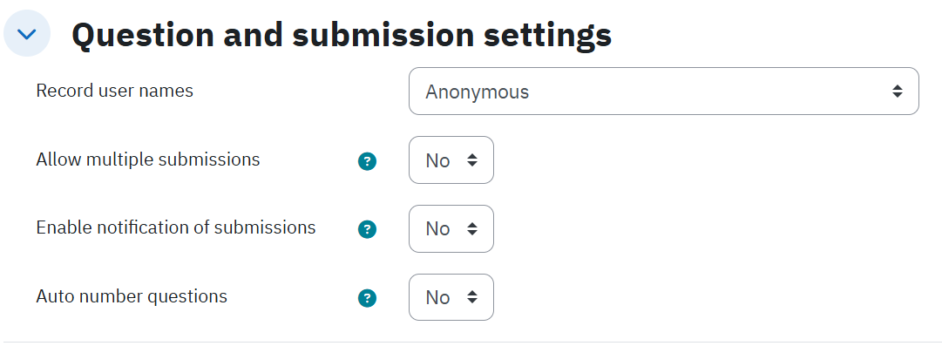The height and width of the screenshot is (346, 942).
Task: Click the arrows beside Enable notification No
Action: coord(472,229)
